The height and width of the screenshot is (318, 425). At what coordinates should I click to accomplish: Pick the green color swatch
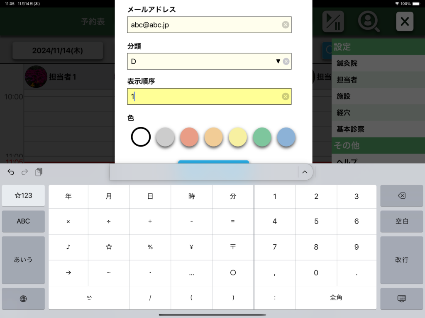(261, 137)
